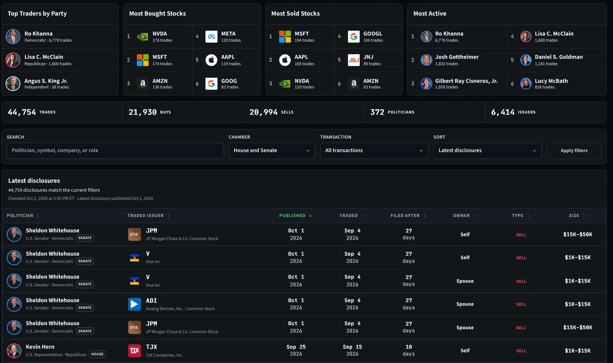613x363 pixels.
Task: Select the GOOGL logo in Most Sold Stocks
Action: [354, 37]
